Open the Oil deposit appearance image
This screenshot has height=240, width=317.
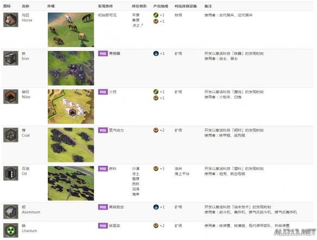coord(71,183)
